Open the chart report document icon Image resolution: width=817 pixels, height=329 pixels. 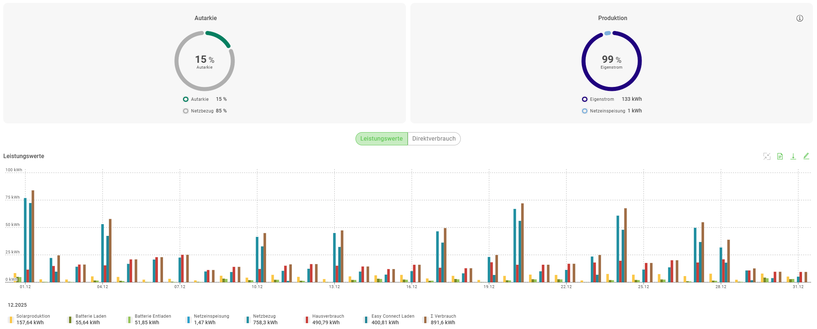(780, 156)
